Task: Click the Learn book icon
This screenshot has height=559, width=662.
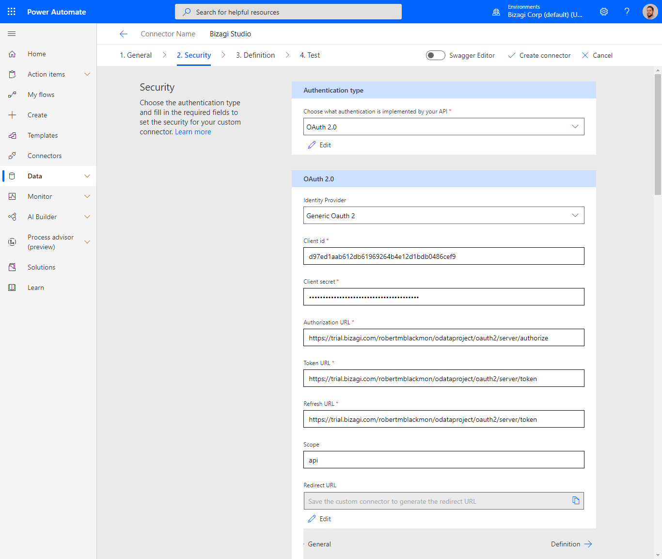Action: (13, 287)
